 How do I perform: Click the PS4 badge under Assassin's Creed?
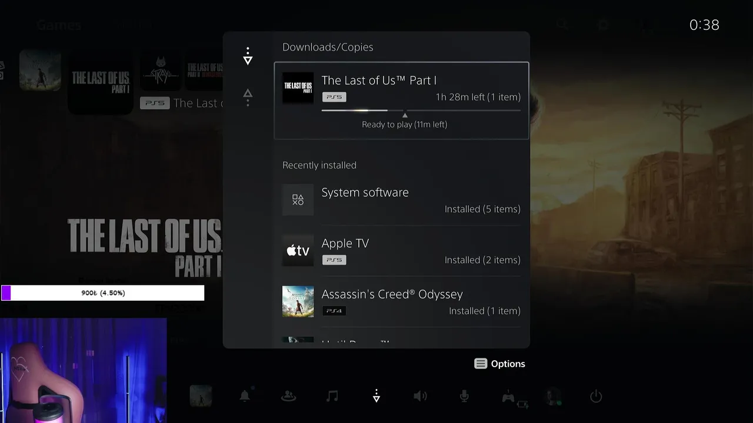(x=334, y=311)
